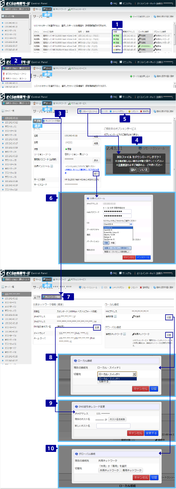This screenshot has width=176, height=489.
Task: Click the info icon in DNS逆引きレコード変更 header
Action: [76, 406]
